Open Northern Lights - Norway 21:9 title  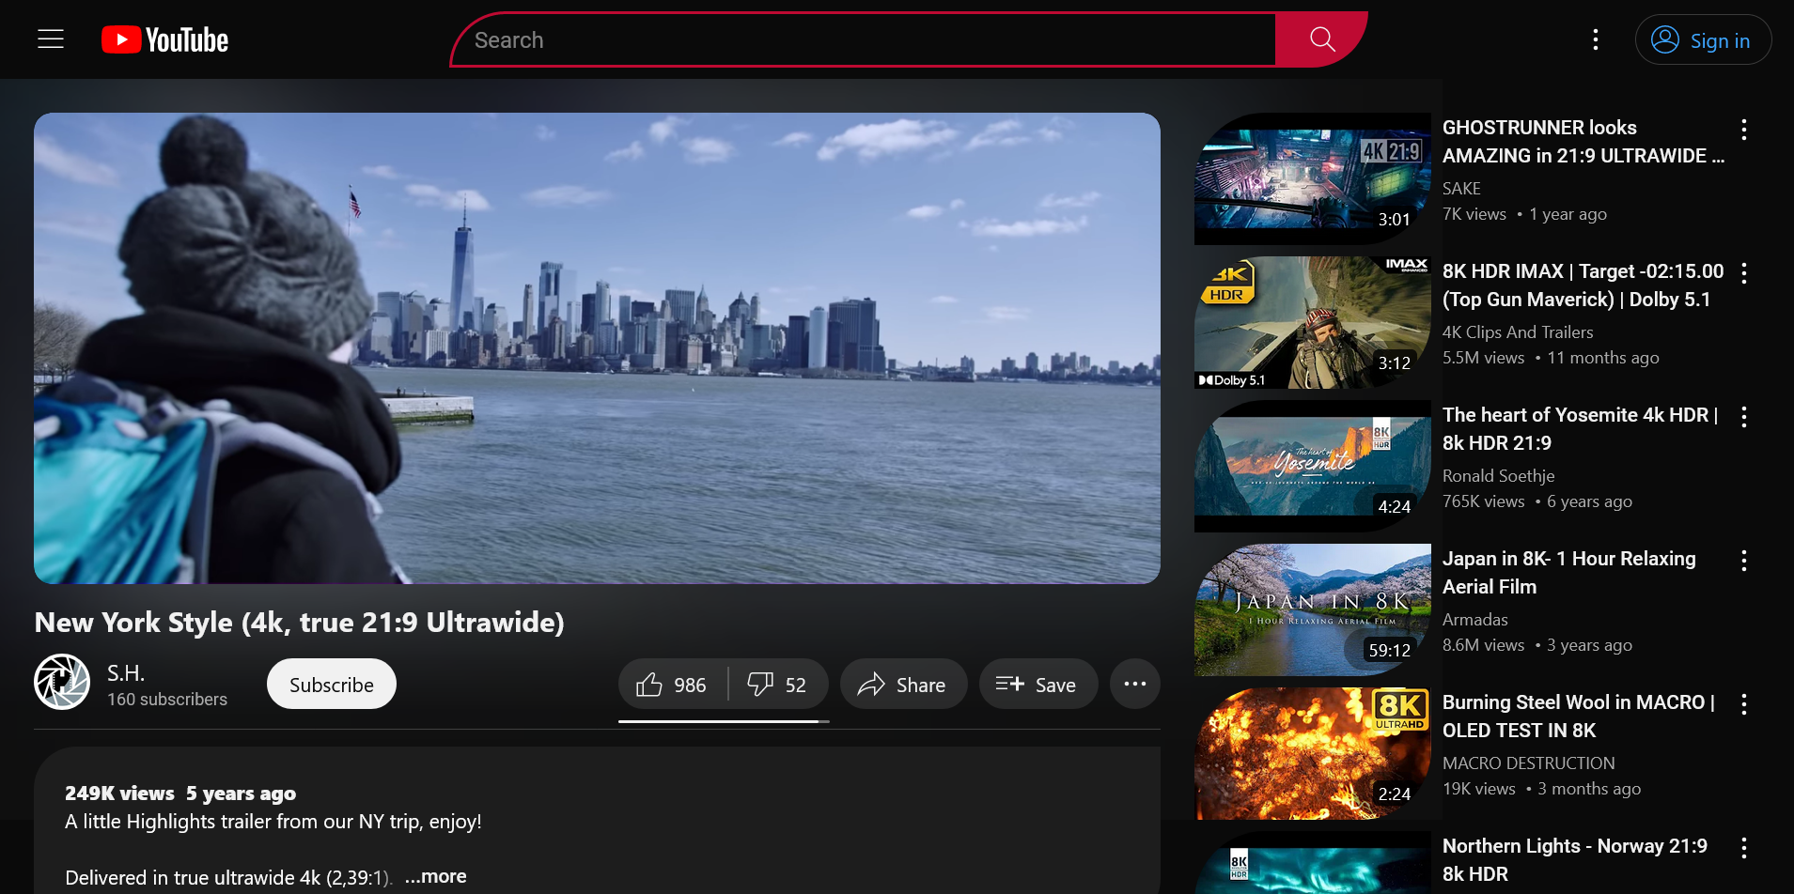(1575, 860)
